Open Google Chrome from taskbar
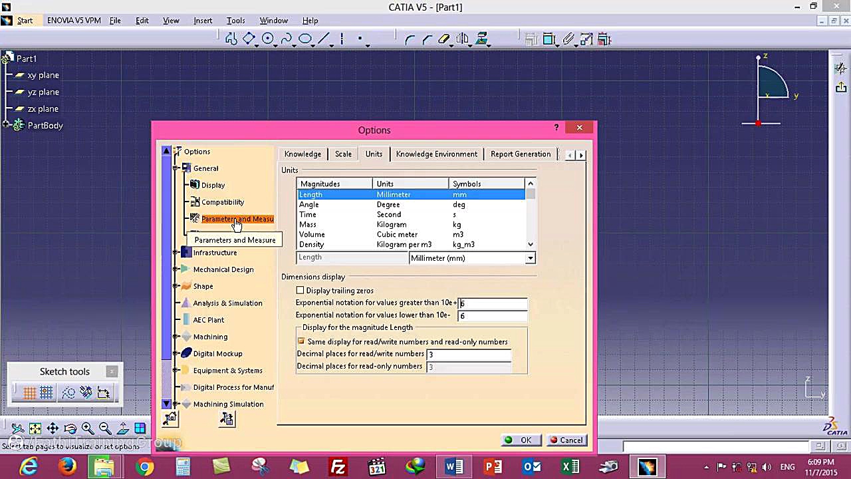This screenshot has width=851, height=479. (144, 467)
